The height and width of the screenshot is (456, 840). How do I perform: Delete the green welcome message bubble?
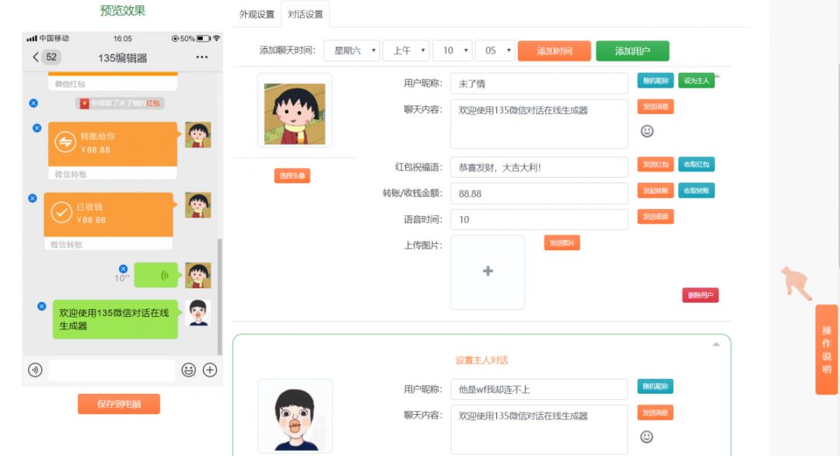(x=42, y=306)
